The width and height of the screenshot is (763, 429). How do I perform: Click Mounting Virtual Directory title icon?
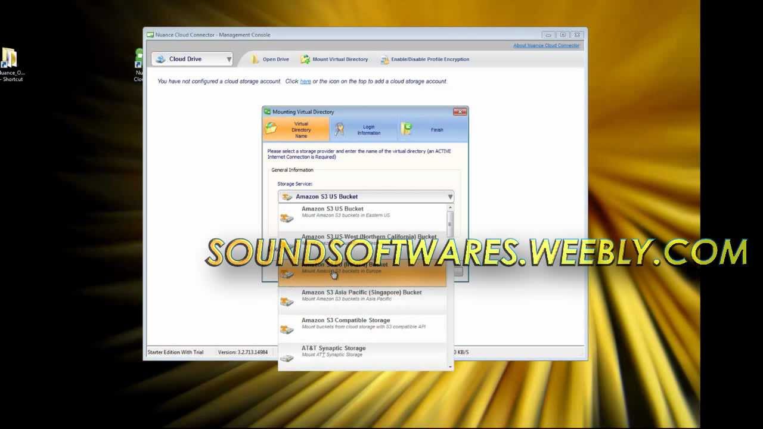[x=268, y=111]
